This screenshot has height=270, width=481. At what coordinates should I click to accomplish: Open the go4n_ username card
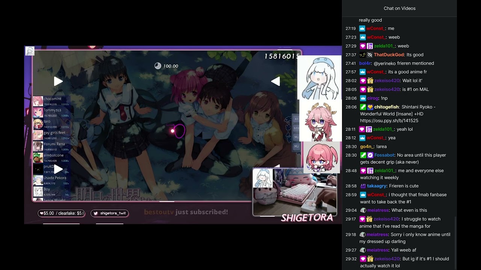click(367, 147)
